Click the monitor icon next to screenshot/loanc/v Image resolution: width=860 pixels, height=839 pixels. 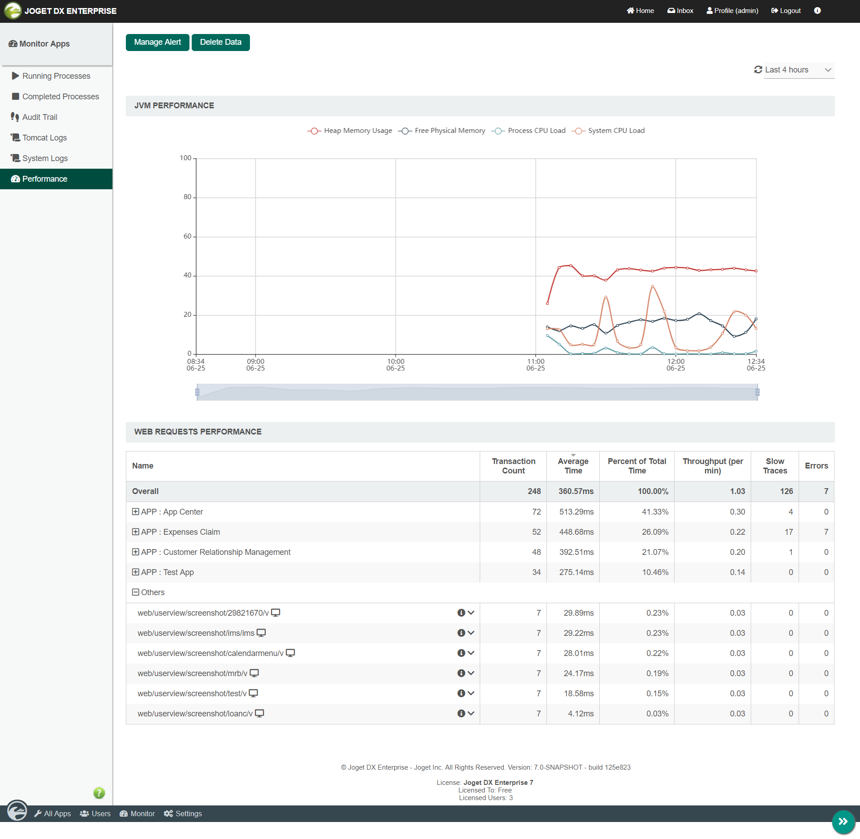click(259, 713)
